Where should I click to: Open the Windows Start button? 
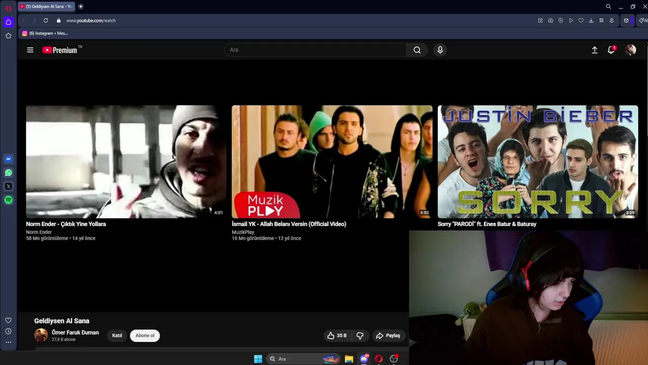pos(258,359)
